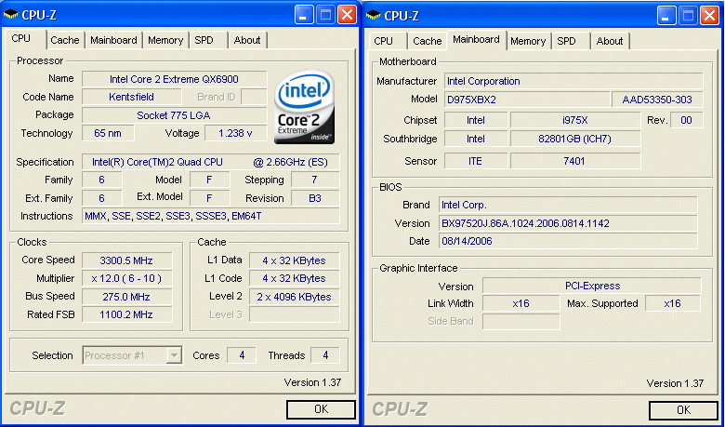Click the 82801GB (ICH7) southbridge value
Image resolution: width=725 pixels, height=427 pixels.
(575, 139)
